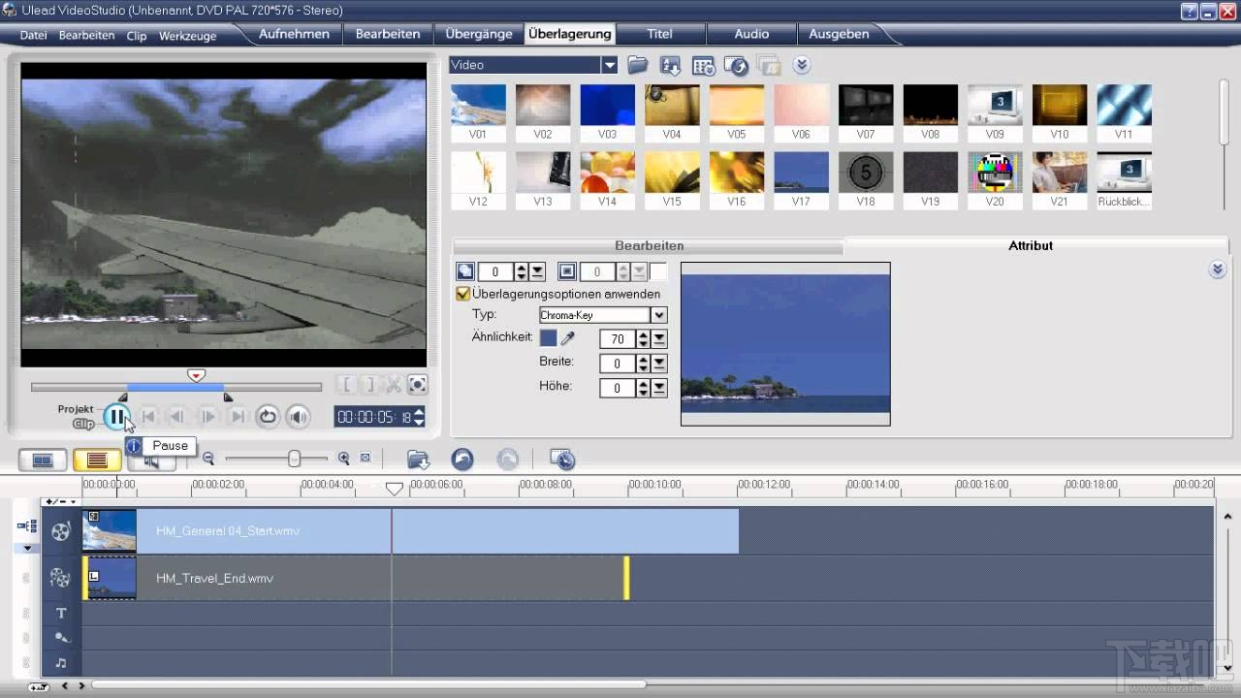Switch to storyboard view

43,460
